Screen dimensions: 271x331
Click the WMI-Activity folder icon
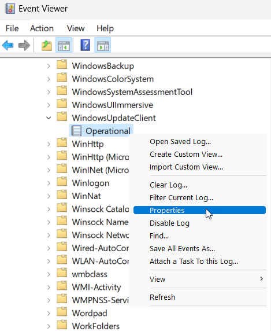(x=62, y=286)
